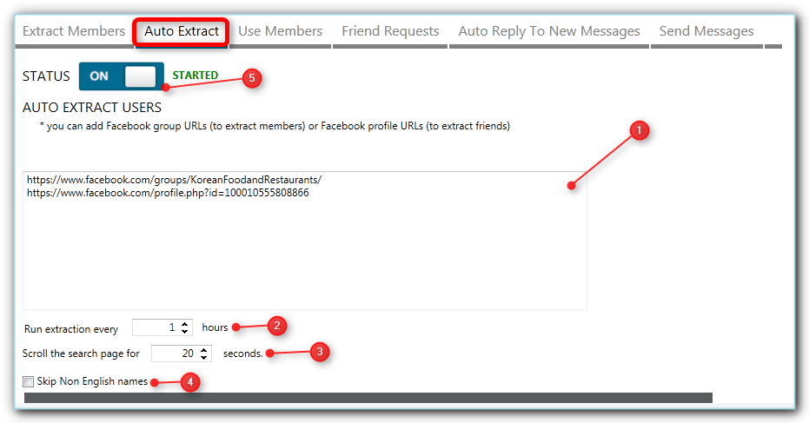Click the KoreanFoodandRestaurants group URL line
This screenshot has width=809, height=423.
[x=174, y=180]
